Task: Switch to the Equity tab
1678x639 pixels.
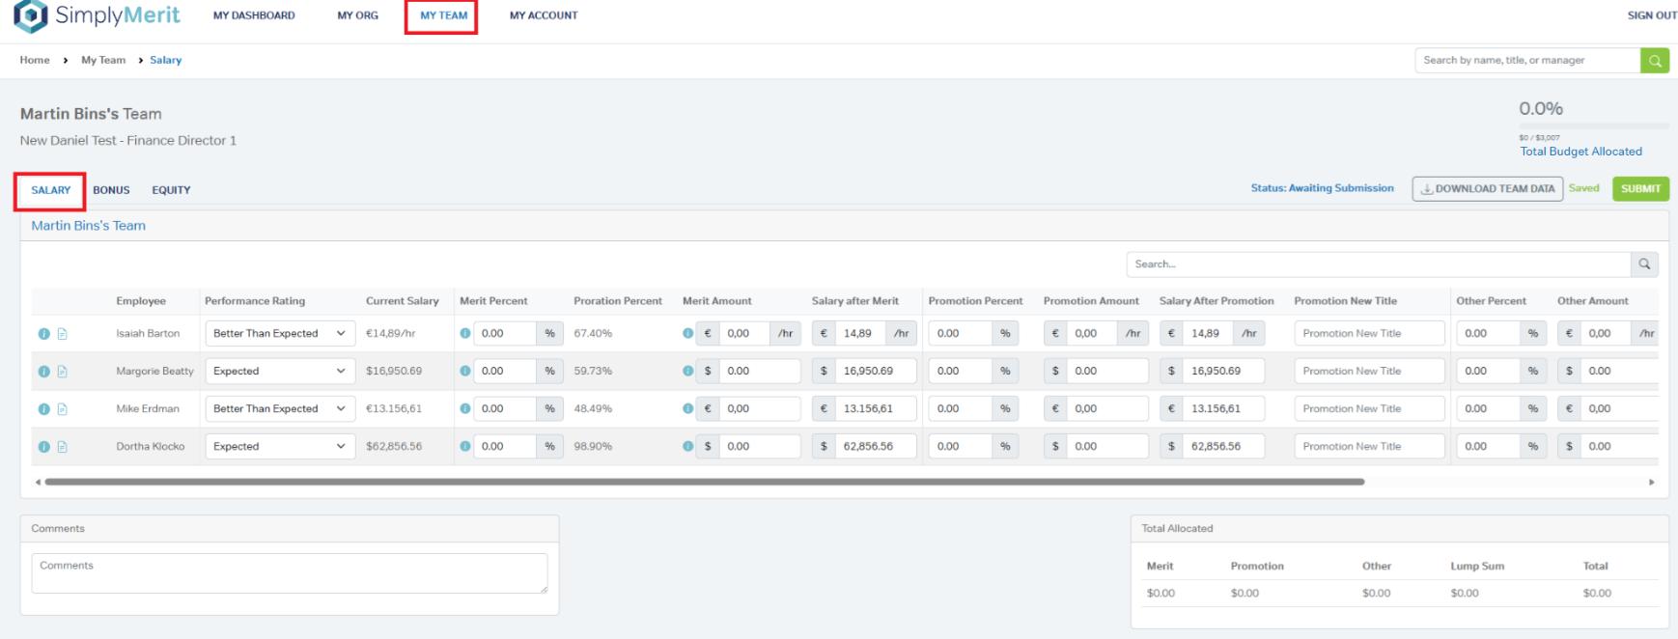Action: coord(171,190)
